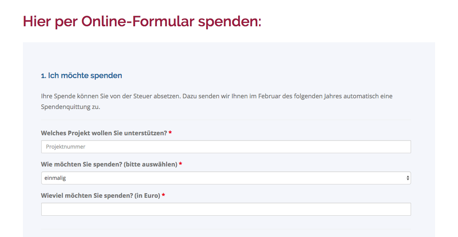Image resolution: width=458 pixels, height=237 pixels.
Task: Click the up-down arrows of the donation type select
Action: pos(408,178)
